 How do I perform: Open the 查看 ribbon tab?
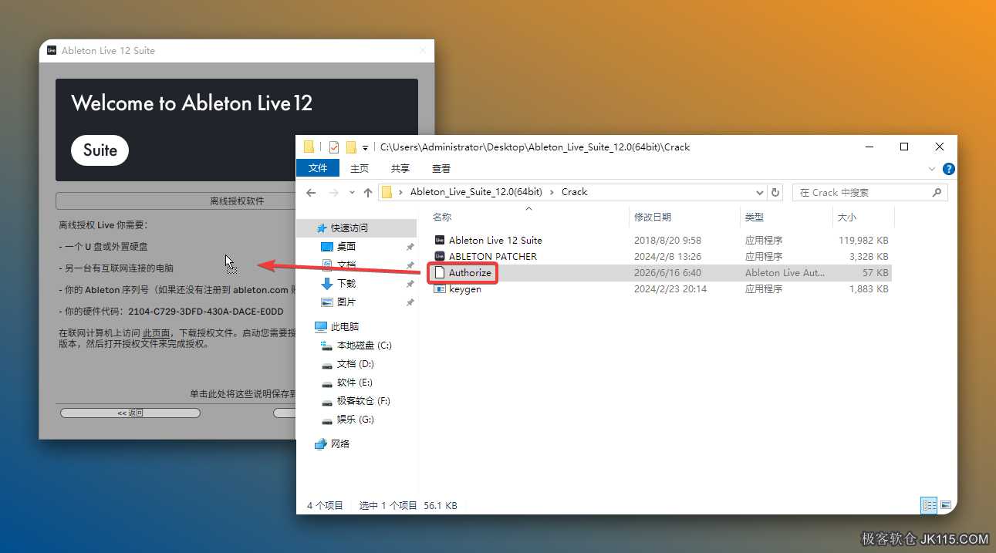[441, 168]
